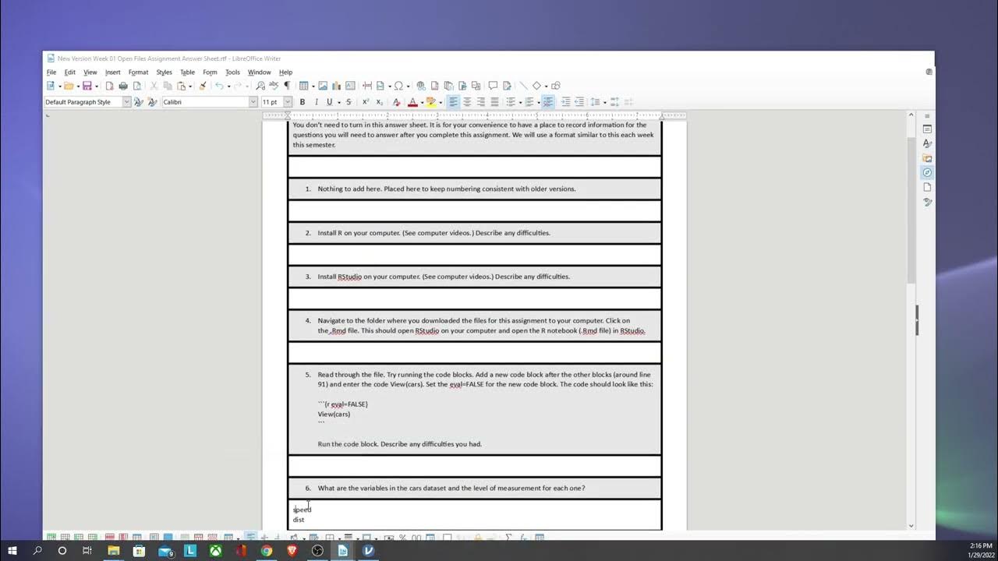Open the Edit menu

pos(70,72)
